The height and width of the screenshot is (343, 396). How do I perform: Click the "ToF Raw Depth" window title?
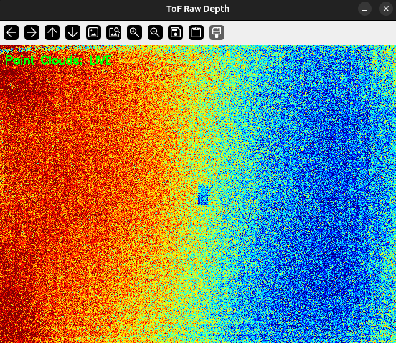pyautogui.click(x=198, y=9)
